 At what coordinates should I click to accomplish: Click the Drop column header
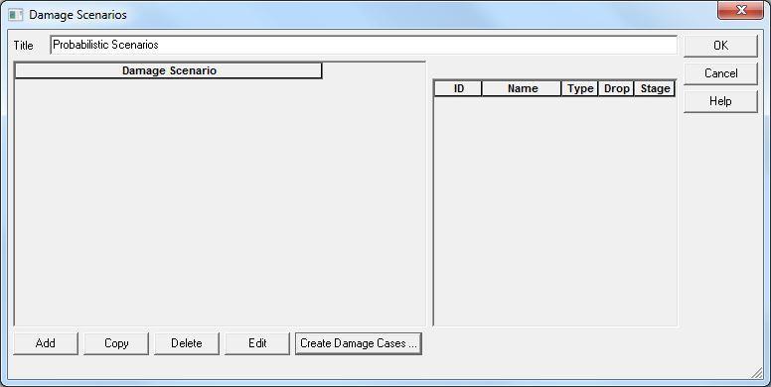(x=616, y=88)
